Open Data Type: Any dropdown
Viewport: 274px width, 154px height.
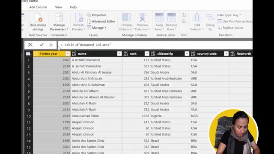coord(229,15)
